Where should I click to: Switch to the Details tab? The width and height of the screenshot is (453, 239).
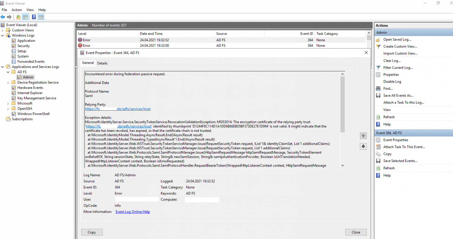click(x=102, y=63)
